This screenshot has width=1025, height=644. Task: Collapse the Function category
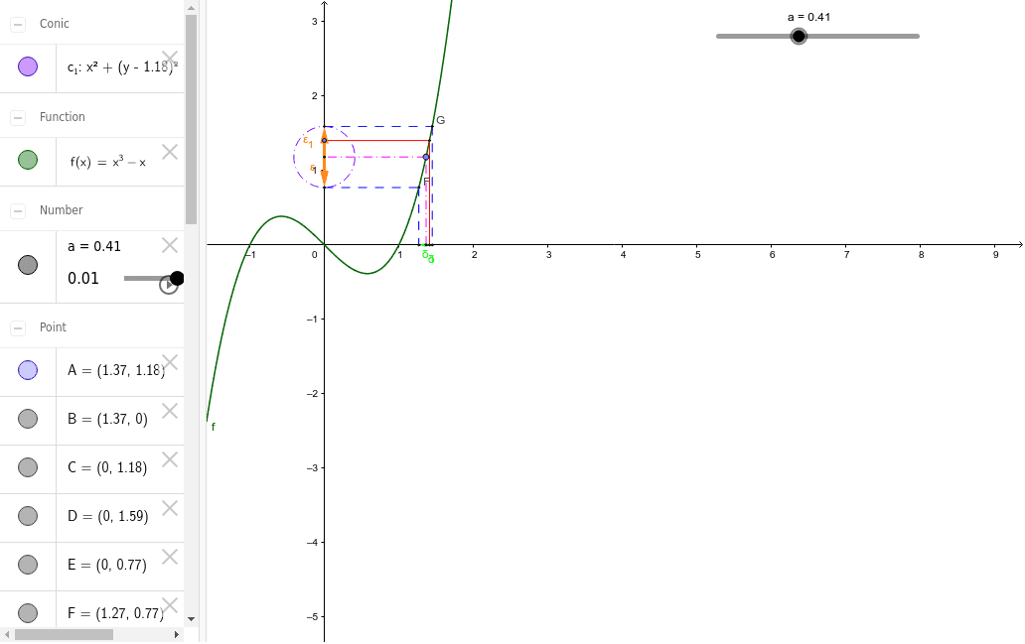pos(18,118)
